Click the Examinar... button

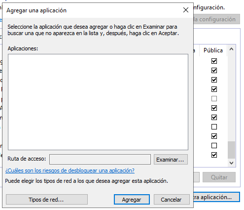pos(171,160)
